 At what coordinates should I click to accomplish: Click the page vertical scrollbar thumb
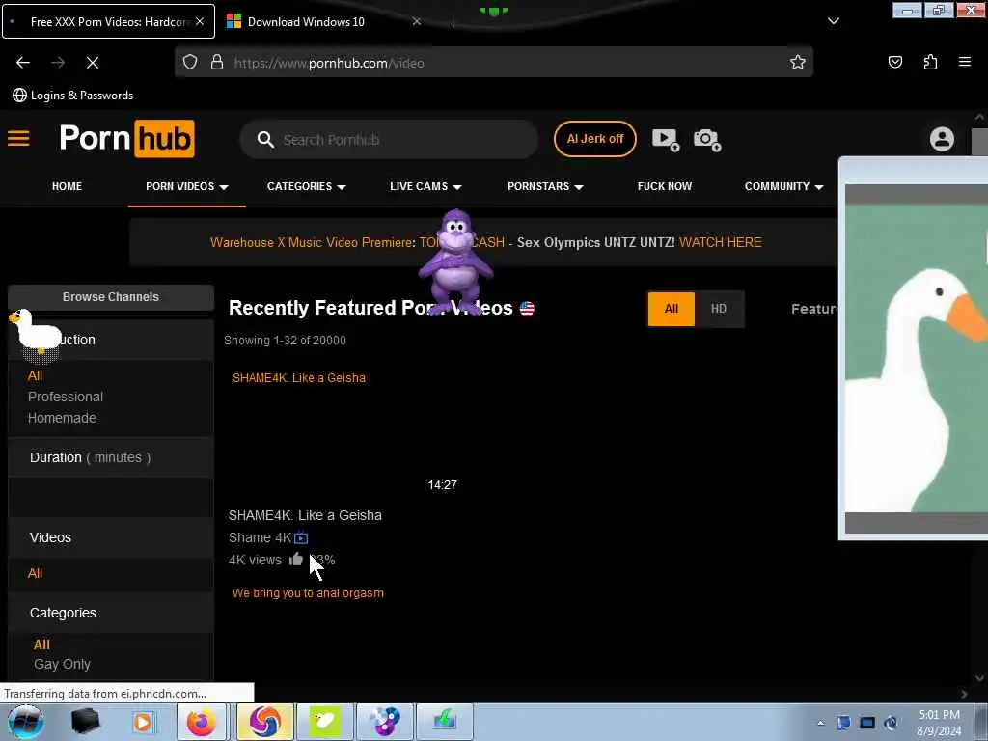(x=979, y=142)
